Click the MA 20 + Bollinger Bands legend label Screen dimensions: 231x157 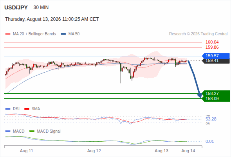click(x=34, y=34)
